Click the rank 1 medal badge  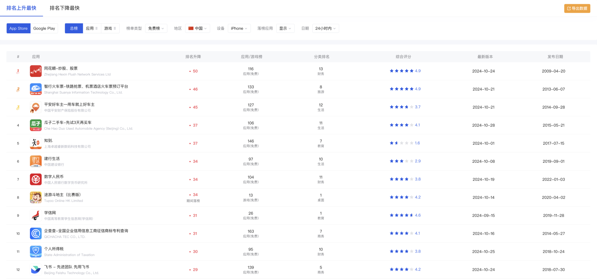[18, 71]
